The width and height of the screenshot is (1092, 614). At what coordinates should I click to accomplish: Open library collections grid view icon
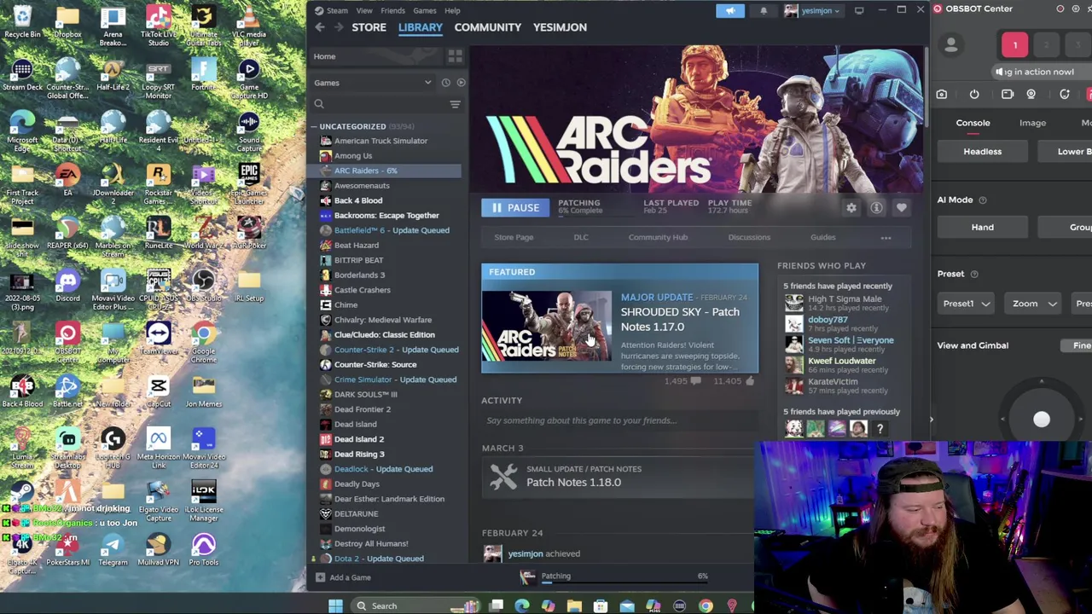pos(455,56)
